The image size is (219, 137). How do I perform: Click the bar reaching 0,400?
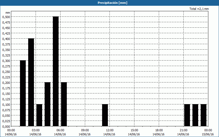(31, 82)
